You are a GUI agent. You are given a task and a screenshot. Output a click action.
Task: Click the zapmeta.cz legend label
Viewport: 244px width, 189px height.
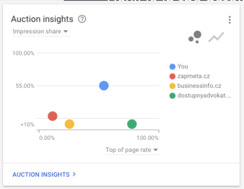click(193, 76)
